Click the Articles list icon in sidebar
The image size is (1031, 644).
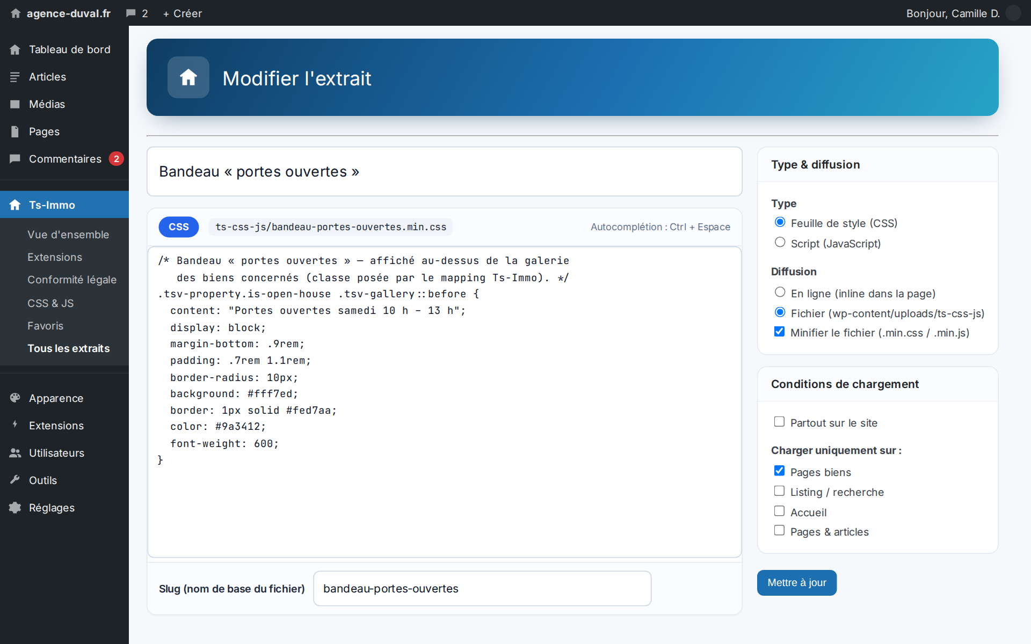15,77
